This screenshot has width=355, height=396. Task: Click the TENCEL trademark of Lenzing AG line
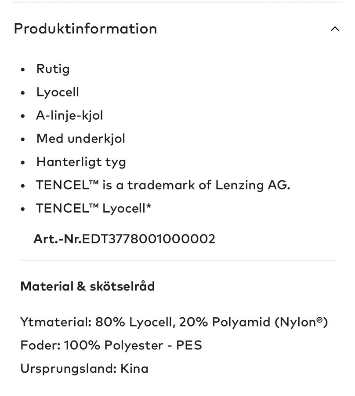(x=163, y=185)
